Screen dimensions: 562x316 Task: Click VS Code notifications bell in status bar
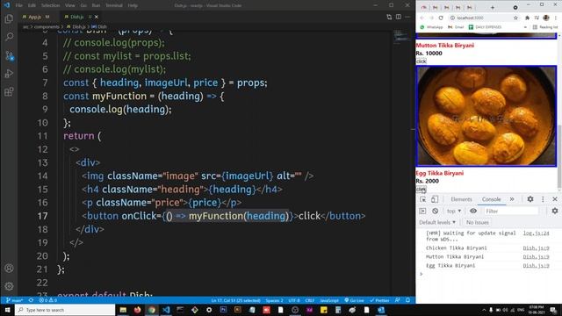point(407,300)
